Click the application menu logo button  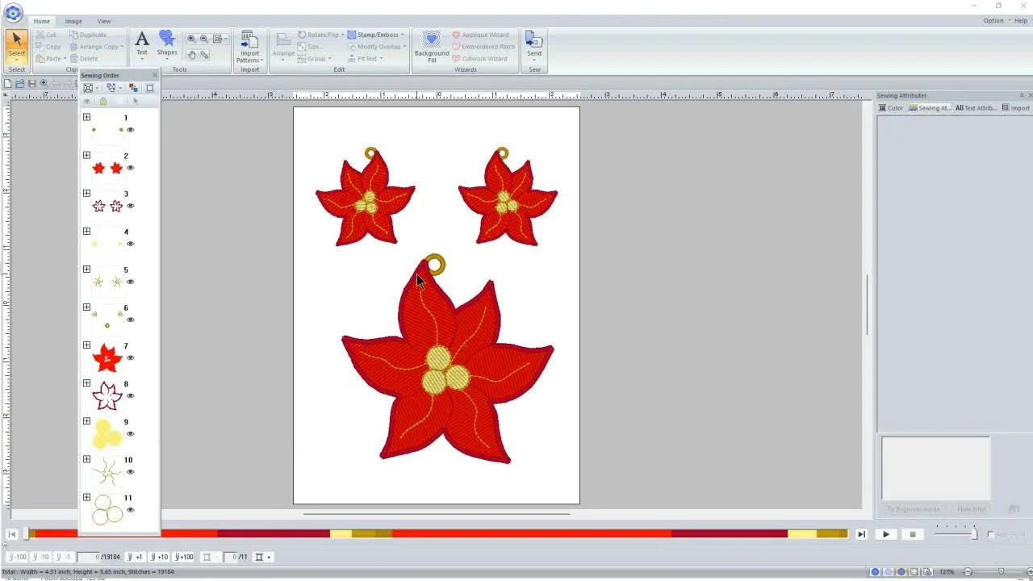coord(12,12)
